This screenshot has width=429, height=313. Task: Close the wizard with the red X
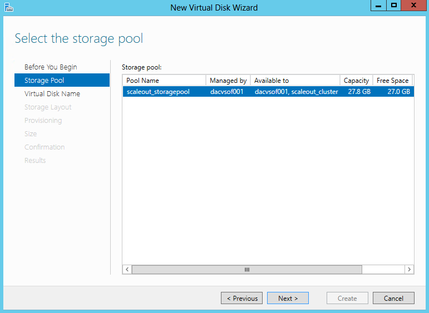click(413, 6)
